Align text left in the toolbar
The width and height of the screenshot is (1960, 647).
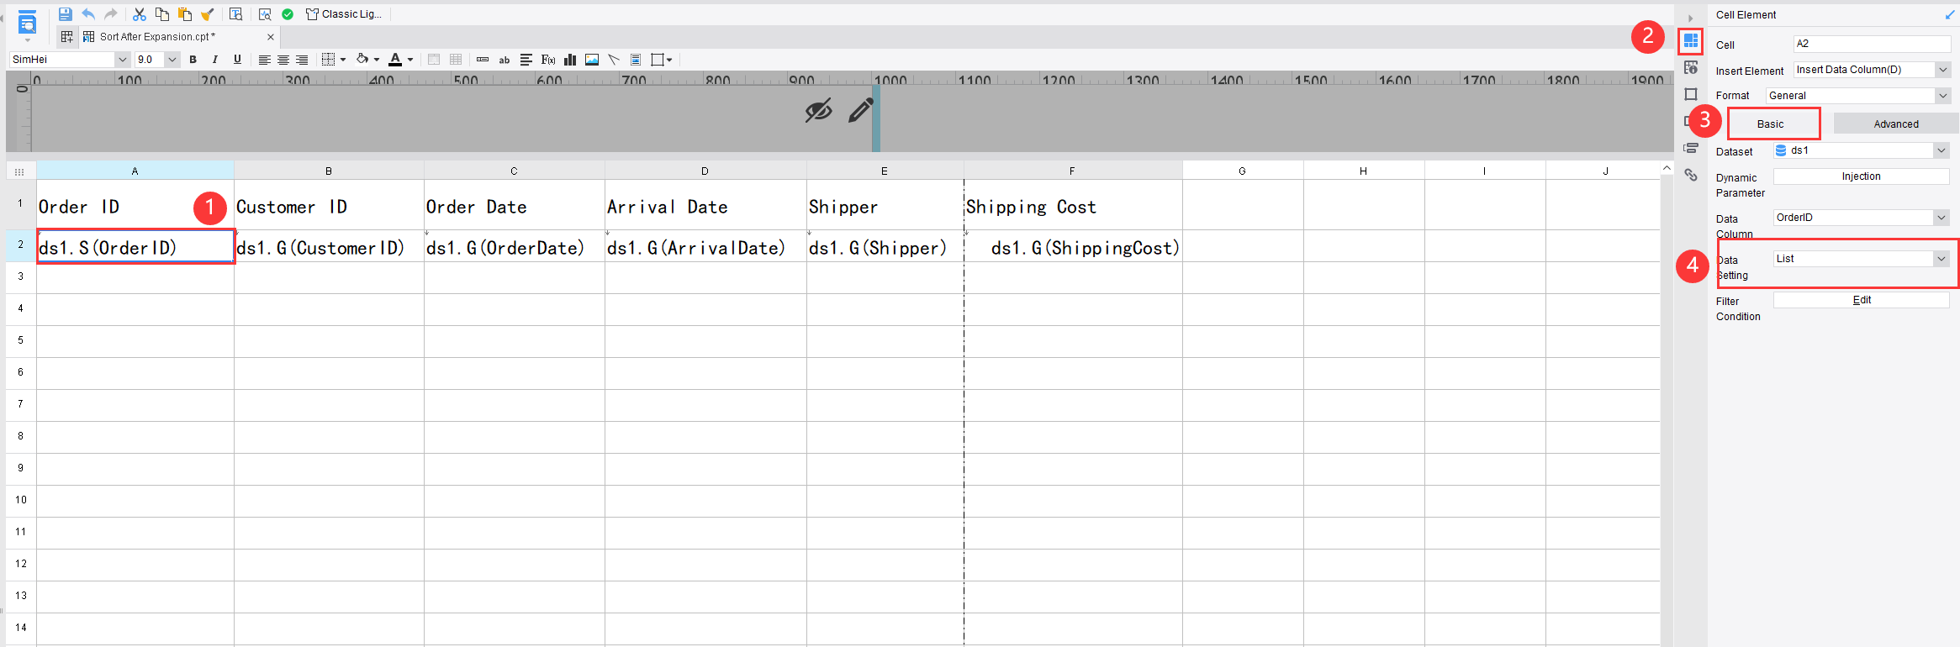(x=264, y=60)
